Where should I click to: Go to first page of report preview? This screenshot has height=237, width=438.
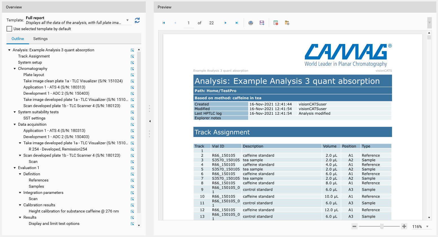[164, 23]
